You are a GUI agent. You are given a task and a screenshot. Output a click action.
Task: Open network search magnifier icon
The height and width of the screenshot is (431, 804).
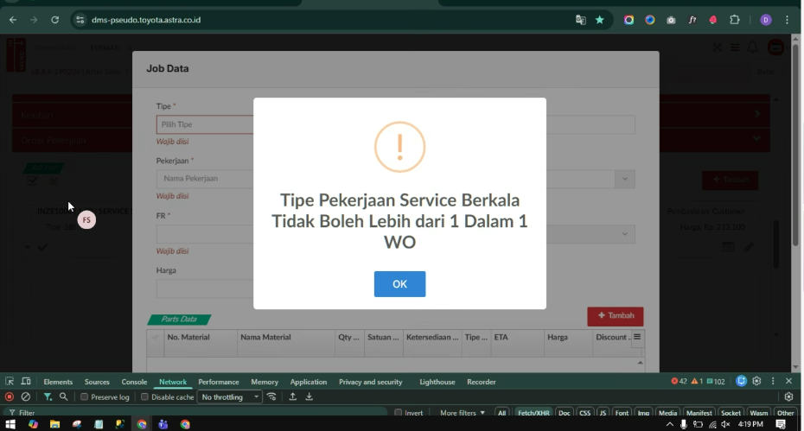pos(64,397)
